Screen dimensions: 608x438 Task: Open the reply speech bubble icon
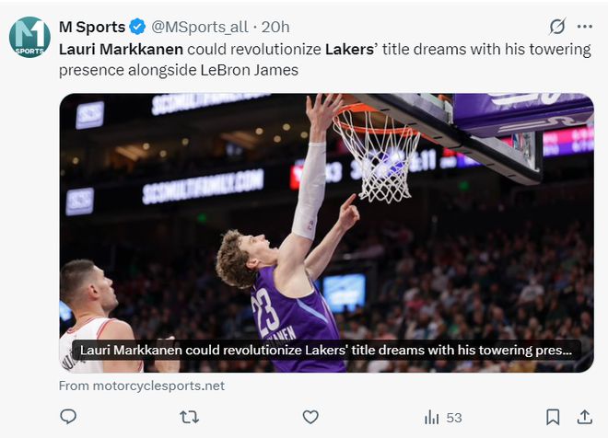click(x=68, y=417)
